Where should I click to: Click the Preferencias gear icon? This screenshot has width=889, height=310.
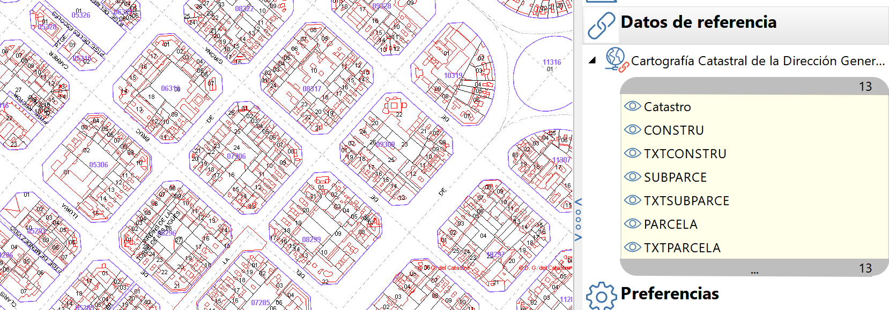click(x=601, y=296)
